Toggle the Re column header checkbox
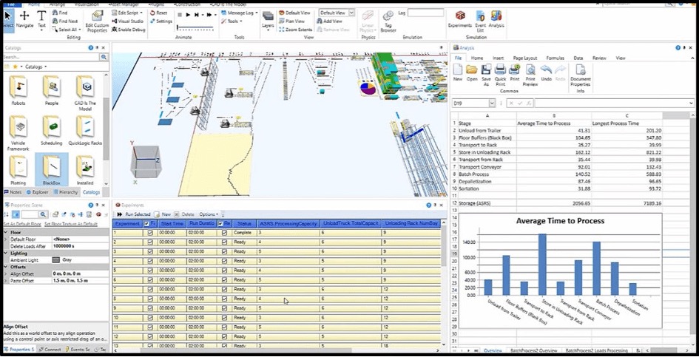Viewport: 699px width, 357px height. pos(220,223)
